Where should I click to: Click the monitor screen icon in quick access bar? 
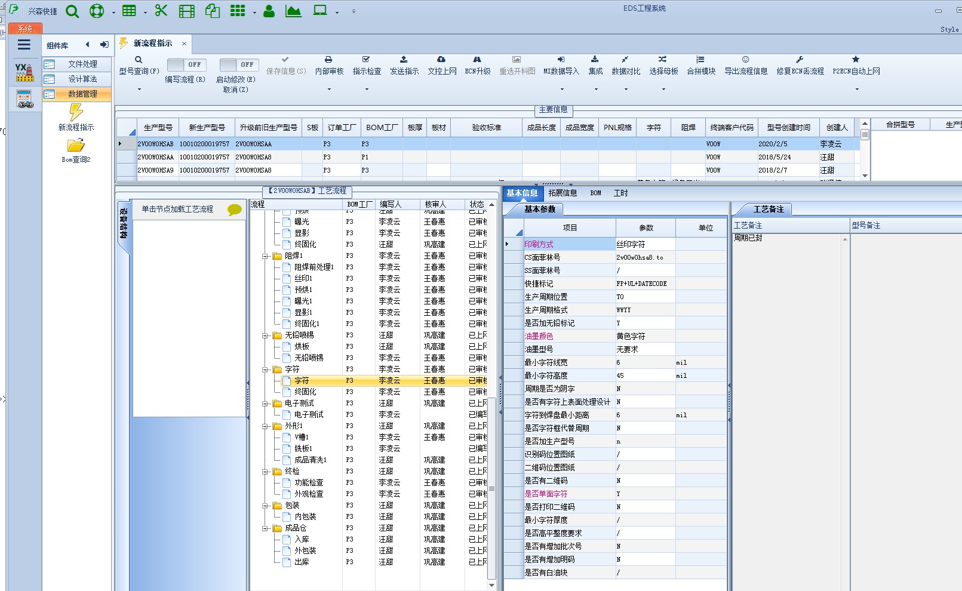click(321, 11)
